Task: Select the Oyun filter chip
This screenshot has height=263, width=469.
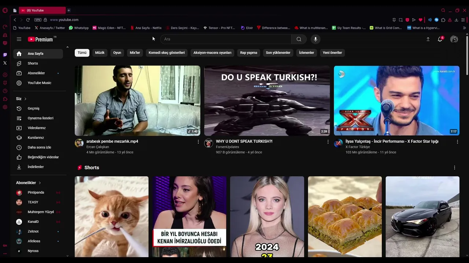Action: [117, 53]
